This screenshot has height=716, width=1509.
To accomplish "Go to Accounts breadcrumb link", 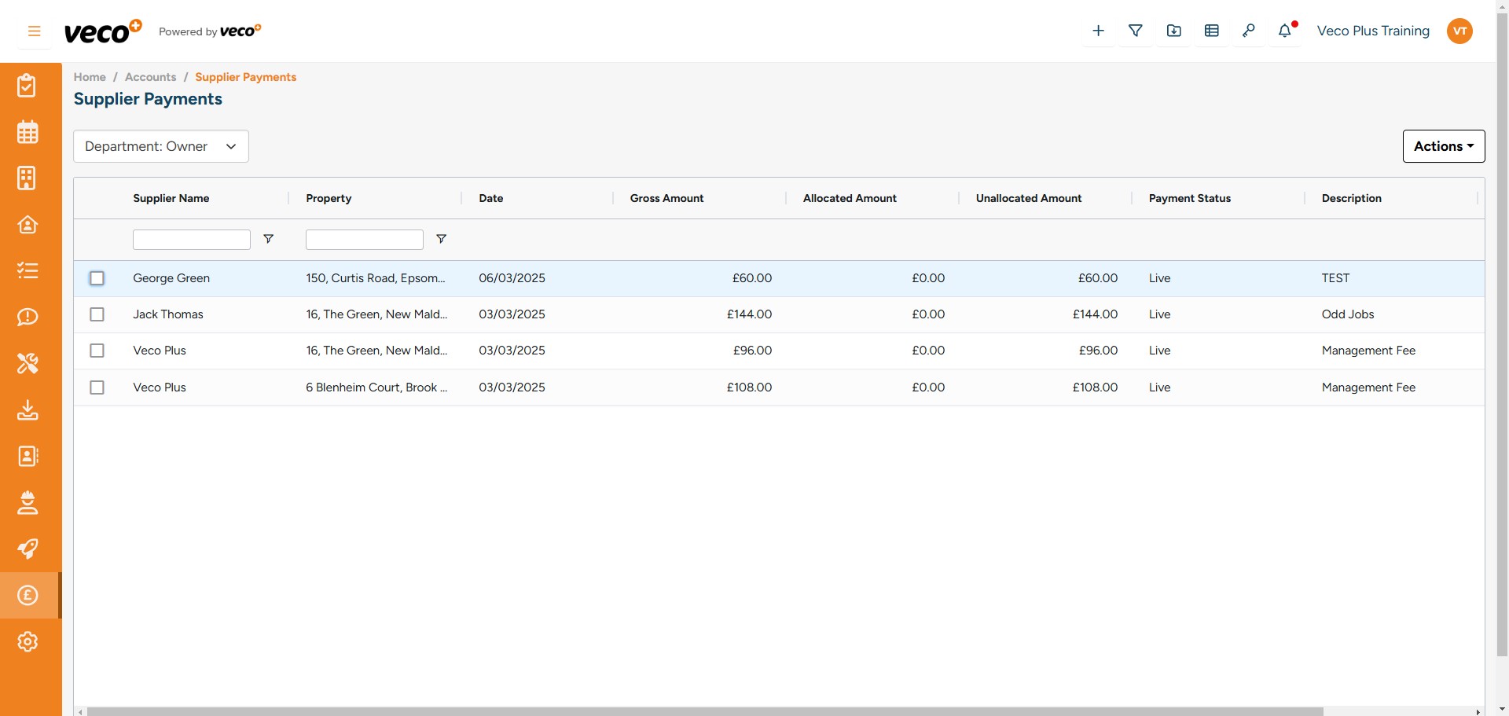I will pyautogui.click(x=150, y=77).
